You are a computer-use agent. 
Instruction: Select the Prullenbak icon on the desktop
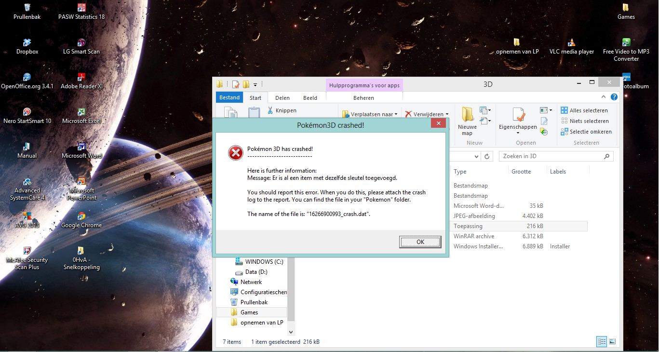click(27, 12)
